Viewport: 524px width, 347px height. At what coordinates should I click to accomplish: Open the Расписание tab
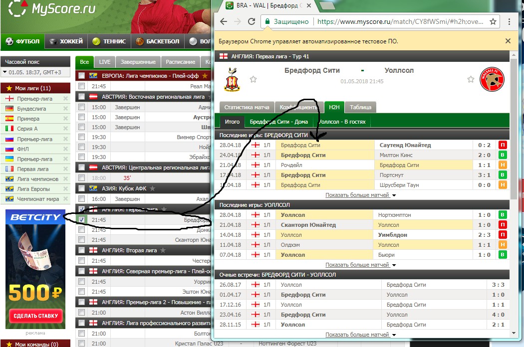181,62
